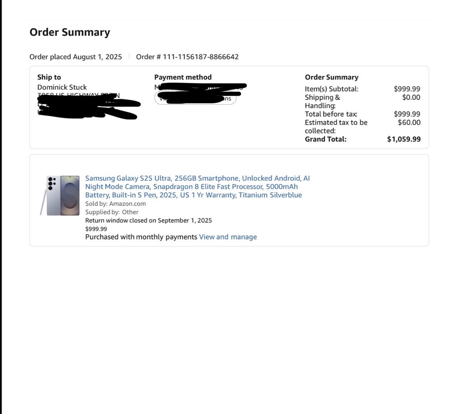
Task: Click the $999.99 item price under product
Action: click(96, 229)
